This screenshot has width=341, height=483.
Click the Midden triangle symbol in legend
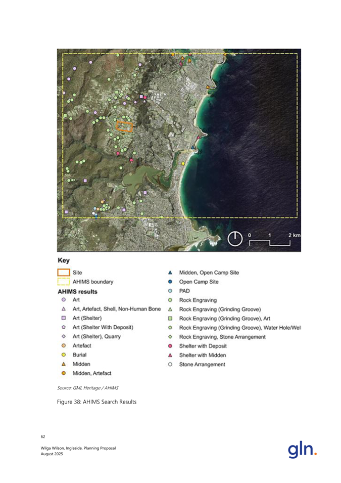pyautogui.click(x=64, y=364)
